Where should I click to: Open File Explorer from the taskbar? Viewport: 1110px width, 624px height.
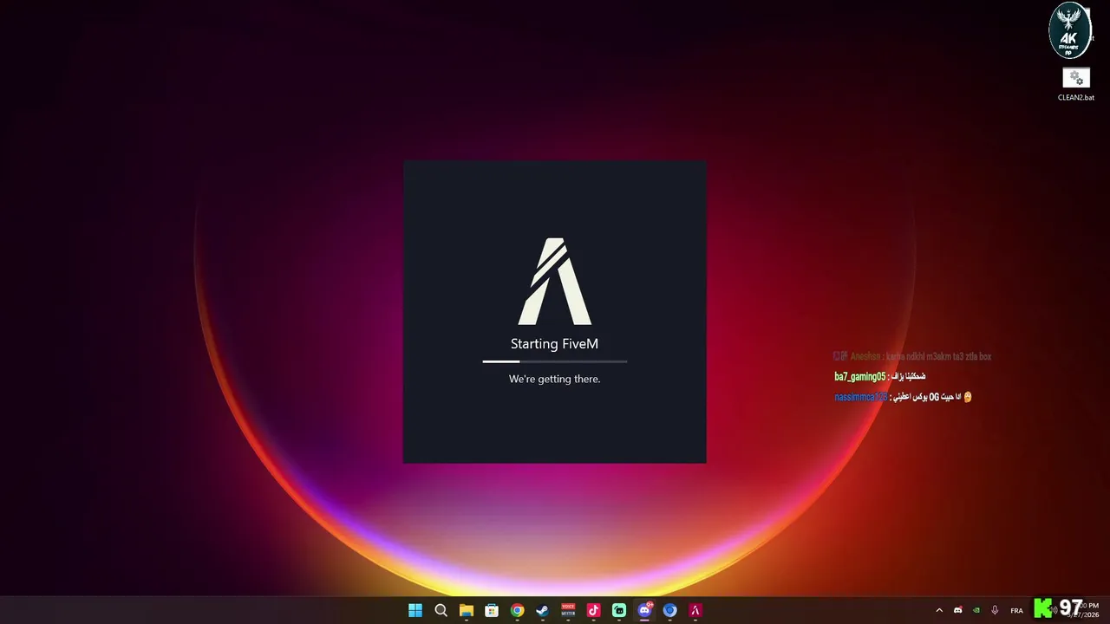tap(466, 610)
